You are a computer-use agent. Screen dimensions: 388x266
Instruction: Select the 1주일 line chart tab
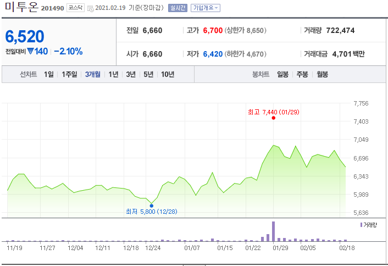pyautogui.click(x=69, y=74)
